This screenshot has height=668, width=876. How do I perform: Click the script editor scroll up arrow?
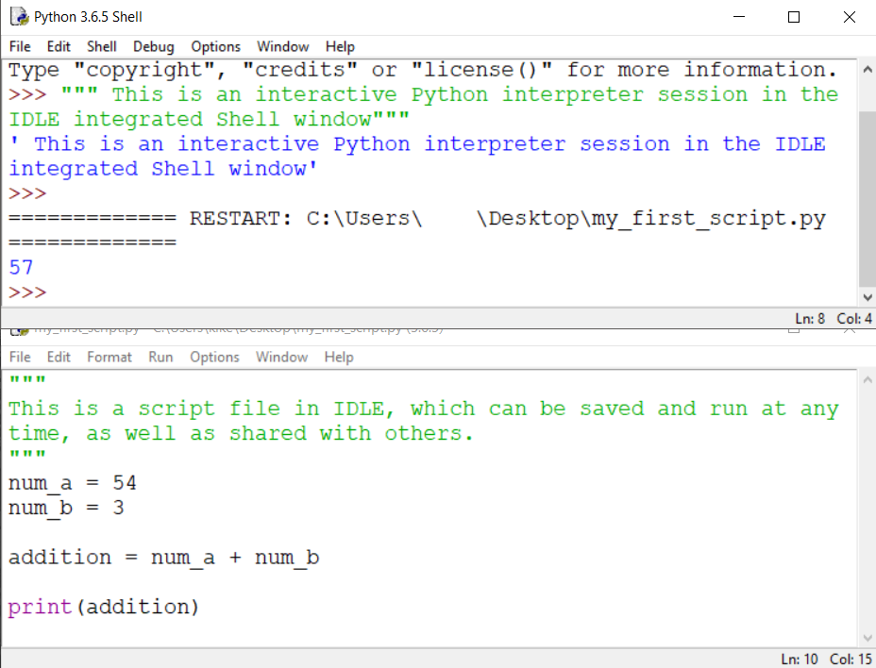[867, 379]
